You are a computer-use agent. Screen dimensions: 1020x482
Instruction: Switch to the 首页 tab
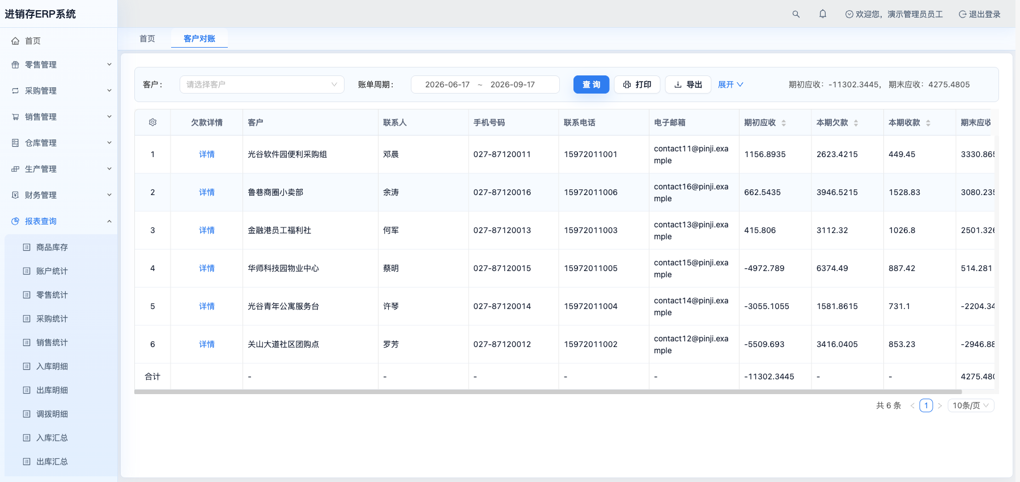pyautogui.click(x=147, y=39)
